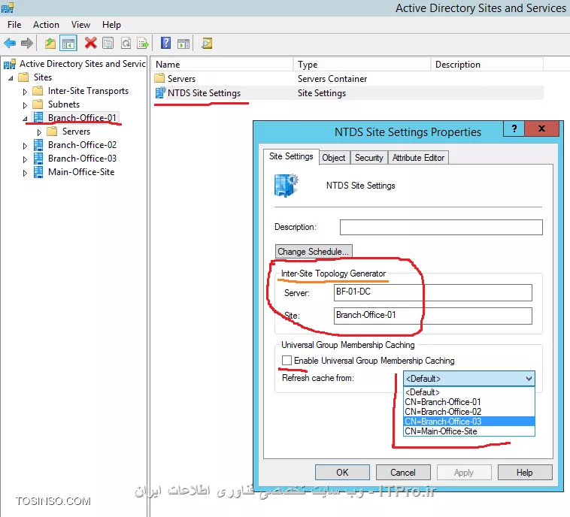
Task: Expand Servers under Branch-Office-01
Action: click(x=39, y=132)
